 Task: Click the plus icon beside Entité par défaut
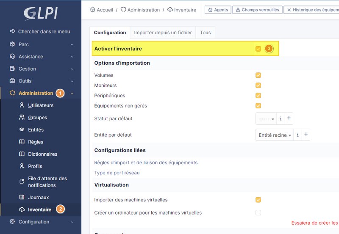click(306, 135)
